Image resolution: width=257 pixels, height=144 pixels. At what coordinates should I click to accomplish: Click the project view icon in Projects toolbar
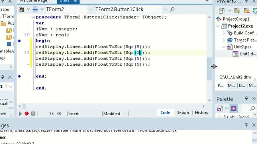point(222,11)
